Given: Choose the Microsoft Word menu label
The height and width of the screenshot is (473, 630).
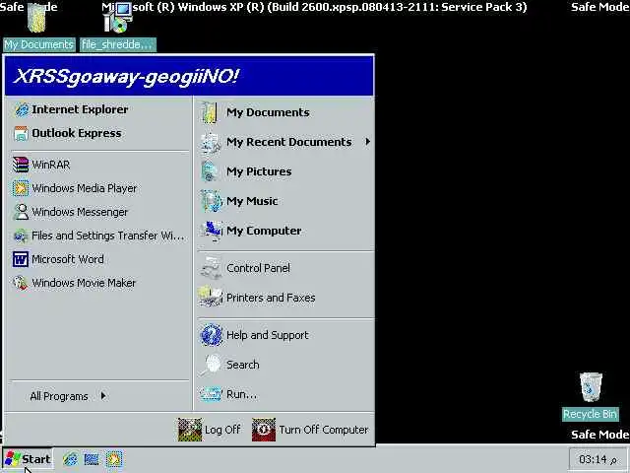Looking at the screenshot, I should (68, 259).
